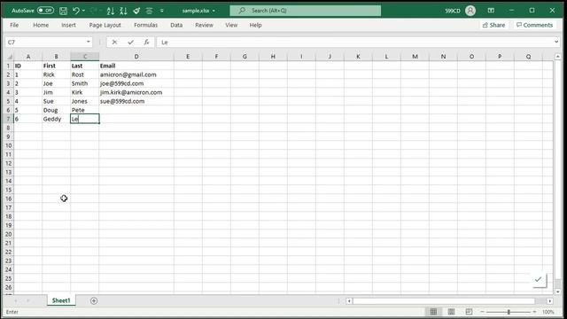Screen dimensions: 567x319
Task: Select column H header
Action: 273,57
